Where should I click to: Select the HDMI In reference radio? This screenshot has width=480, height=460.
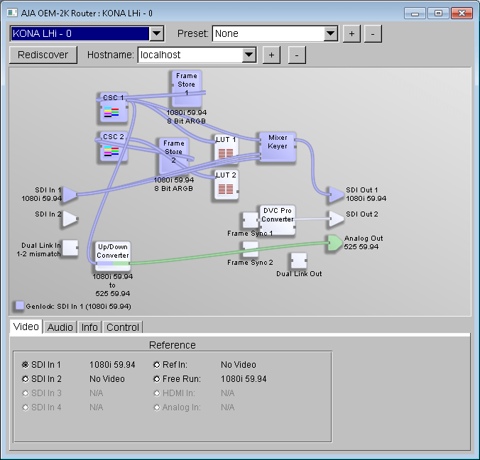157,393
